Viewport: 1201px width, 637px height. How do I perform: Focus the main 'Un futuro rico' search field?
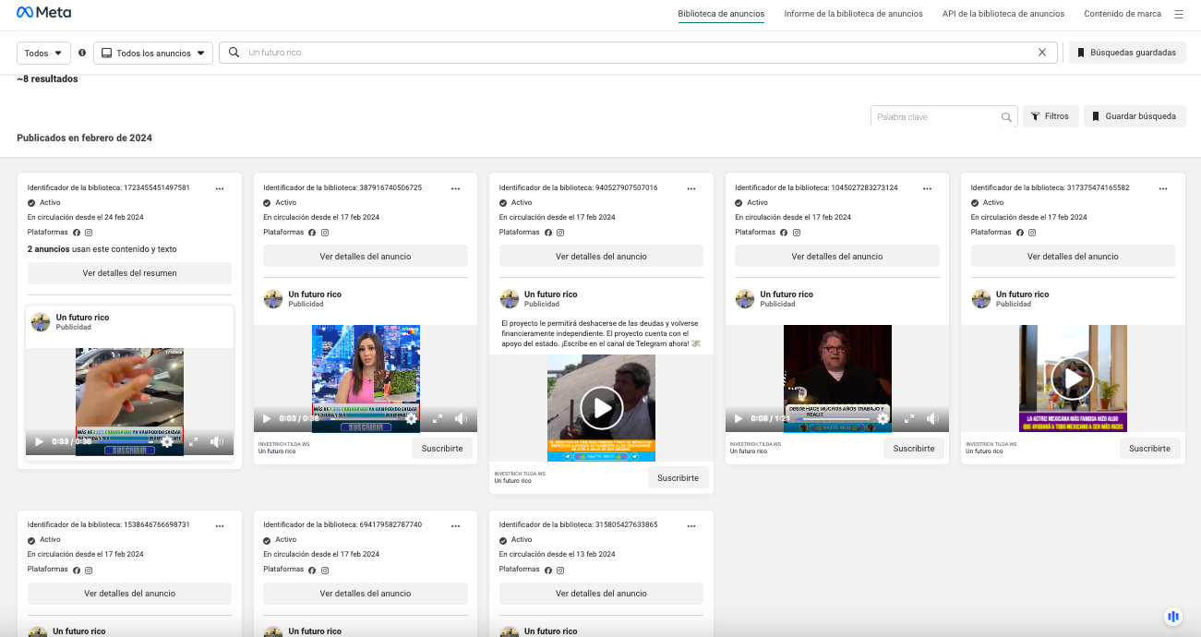coord(640,53)
